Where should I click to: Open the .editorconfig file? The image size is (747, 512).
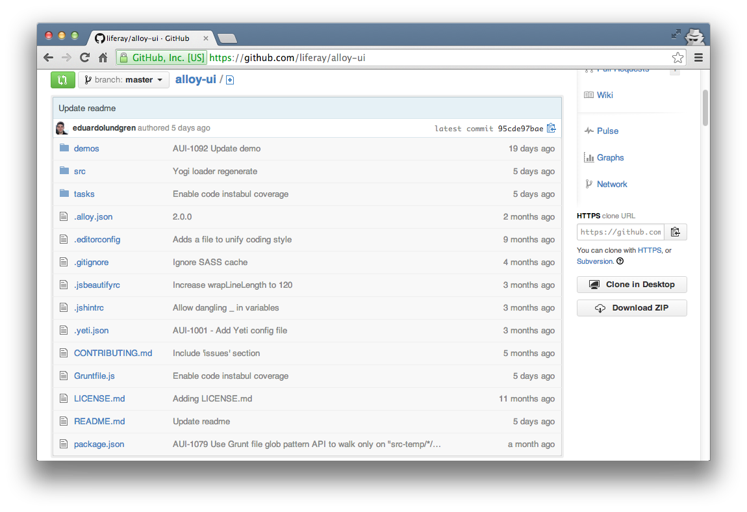pos(97,239)
